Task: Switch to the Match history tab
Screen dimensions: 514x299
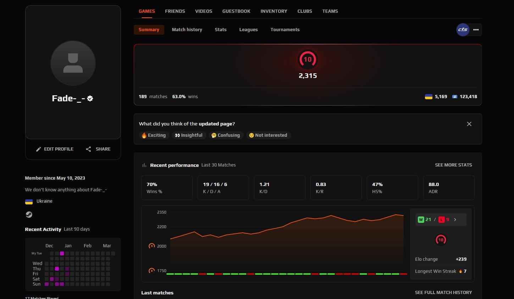Action: pos(187,29)
